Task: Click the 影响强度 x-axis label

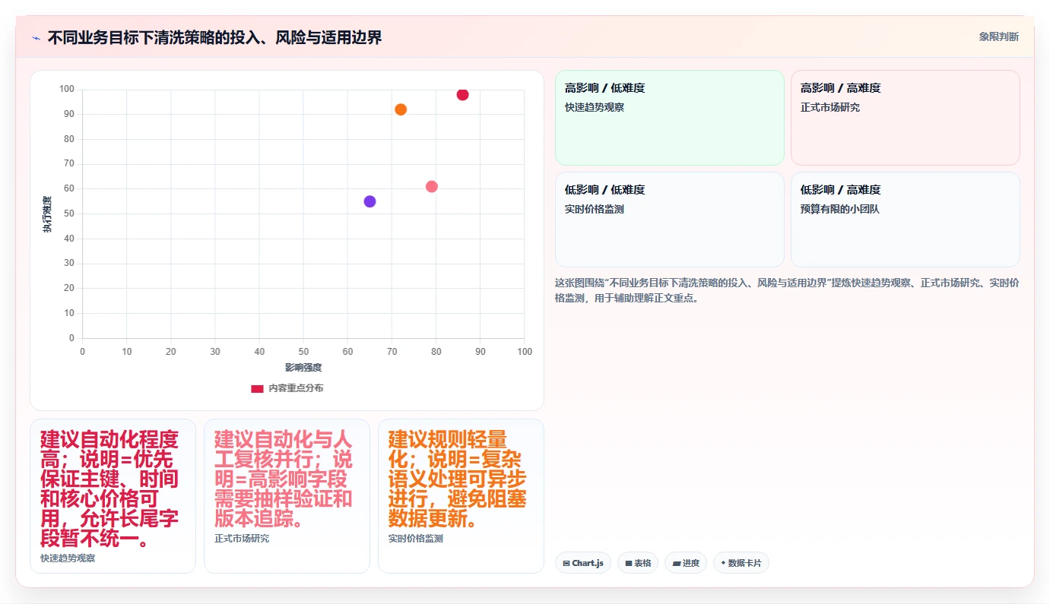Action: [303, 368]
